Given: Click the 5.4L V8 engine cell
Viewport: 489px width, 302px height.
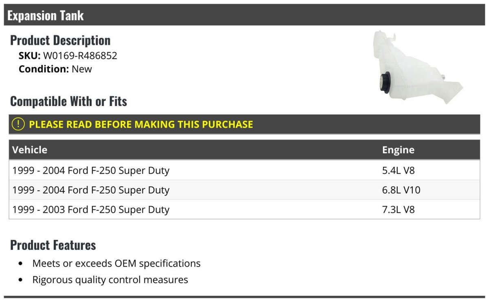Looking at the screenshot, I should [398, 170].
